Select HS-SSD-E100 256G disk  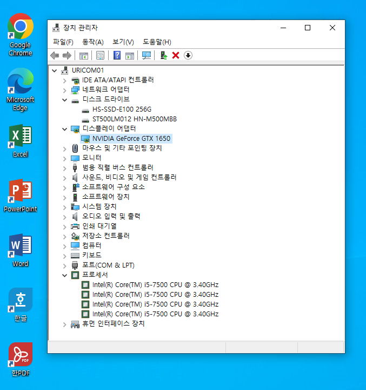[x=122, y=109]
